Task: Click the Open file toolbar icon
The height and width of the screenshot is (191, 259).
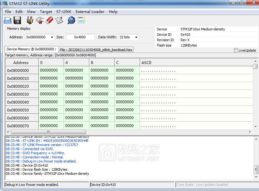Action: (x=8, y=21)
